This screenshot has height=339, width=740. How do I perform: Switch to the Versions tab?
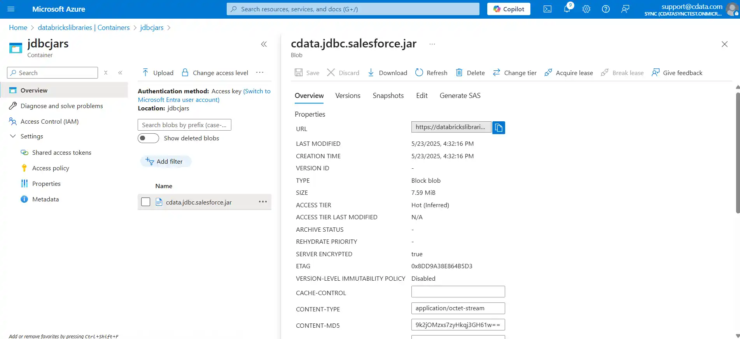pyautogui.click(x=348, y=96)
